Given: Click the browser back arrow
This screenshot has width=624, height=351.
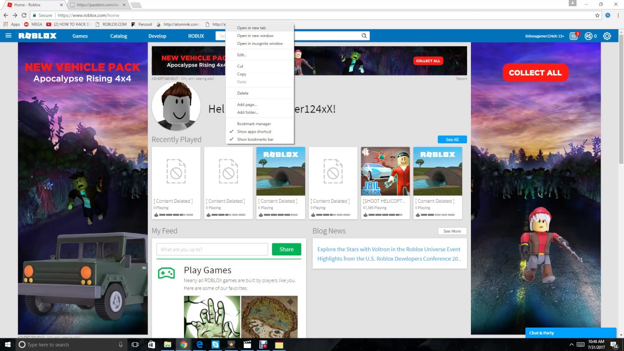Looking at the screenshot, I should 6,15.
